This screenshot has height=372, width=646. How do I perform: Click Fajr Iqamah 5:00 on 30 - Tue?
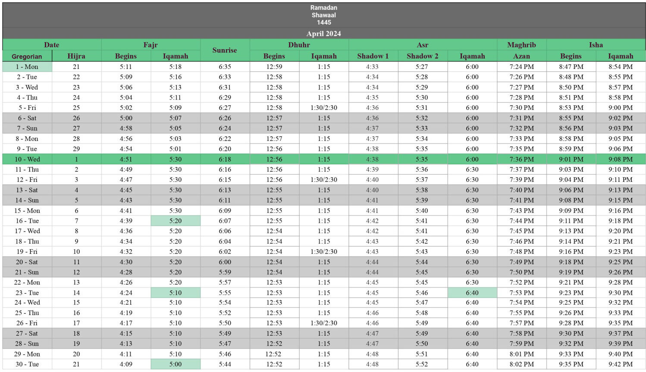[176, 364]
